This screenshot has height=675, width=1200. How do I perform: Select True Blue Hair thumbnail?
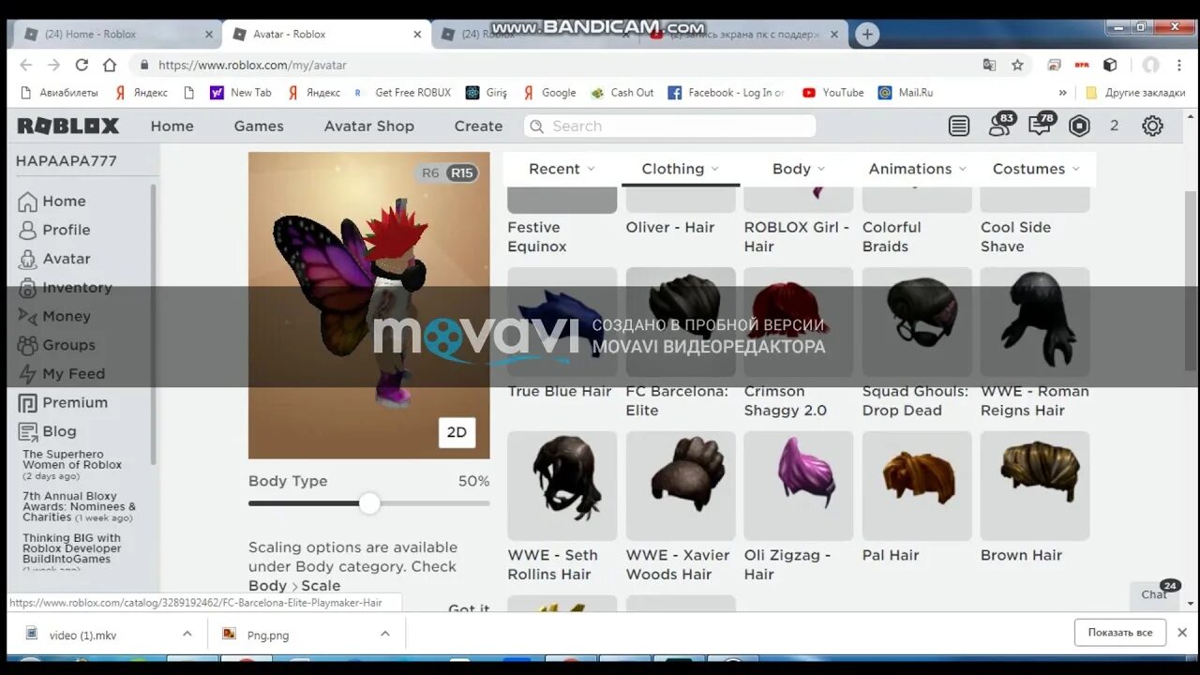(x=562, y=322)
